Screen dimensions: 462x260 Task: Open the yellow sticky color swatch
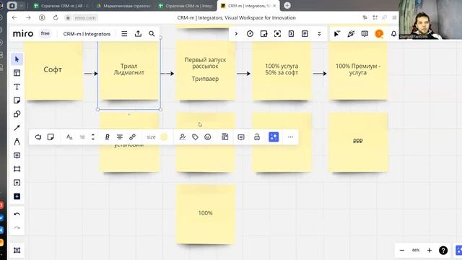click(164, 136)
